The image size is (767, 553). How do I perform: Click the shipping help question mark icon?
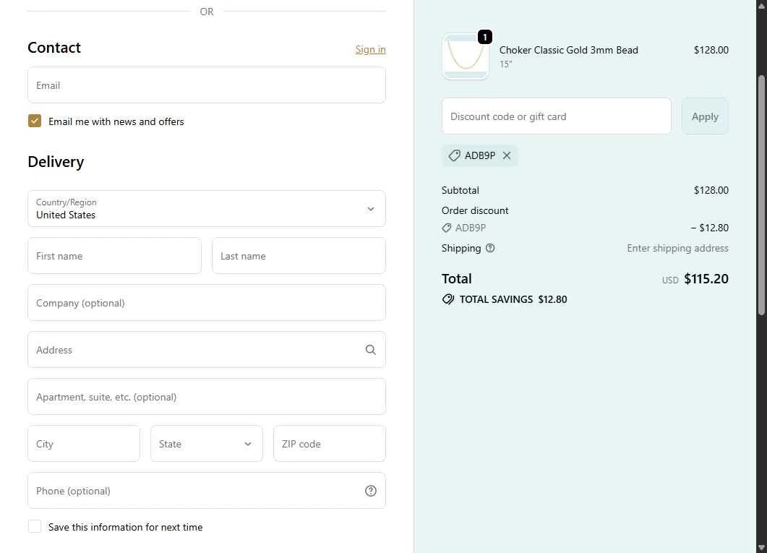coord(490,248)
